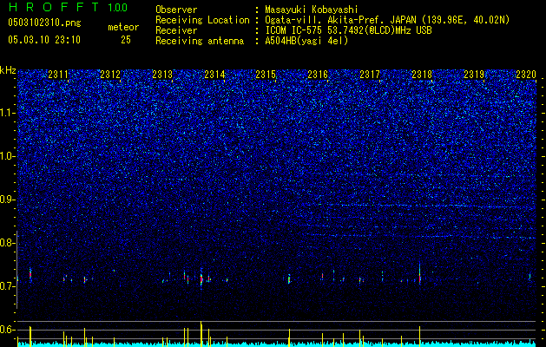Click the version number 1.0.0
This screenshot has height=347, width=546.
[118, 8]
